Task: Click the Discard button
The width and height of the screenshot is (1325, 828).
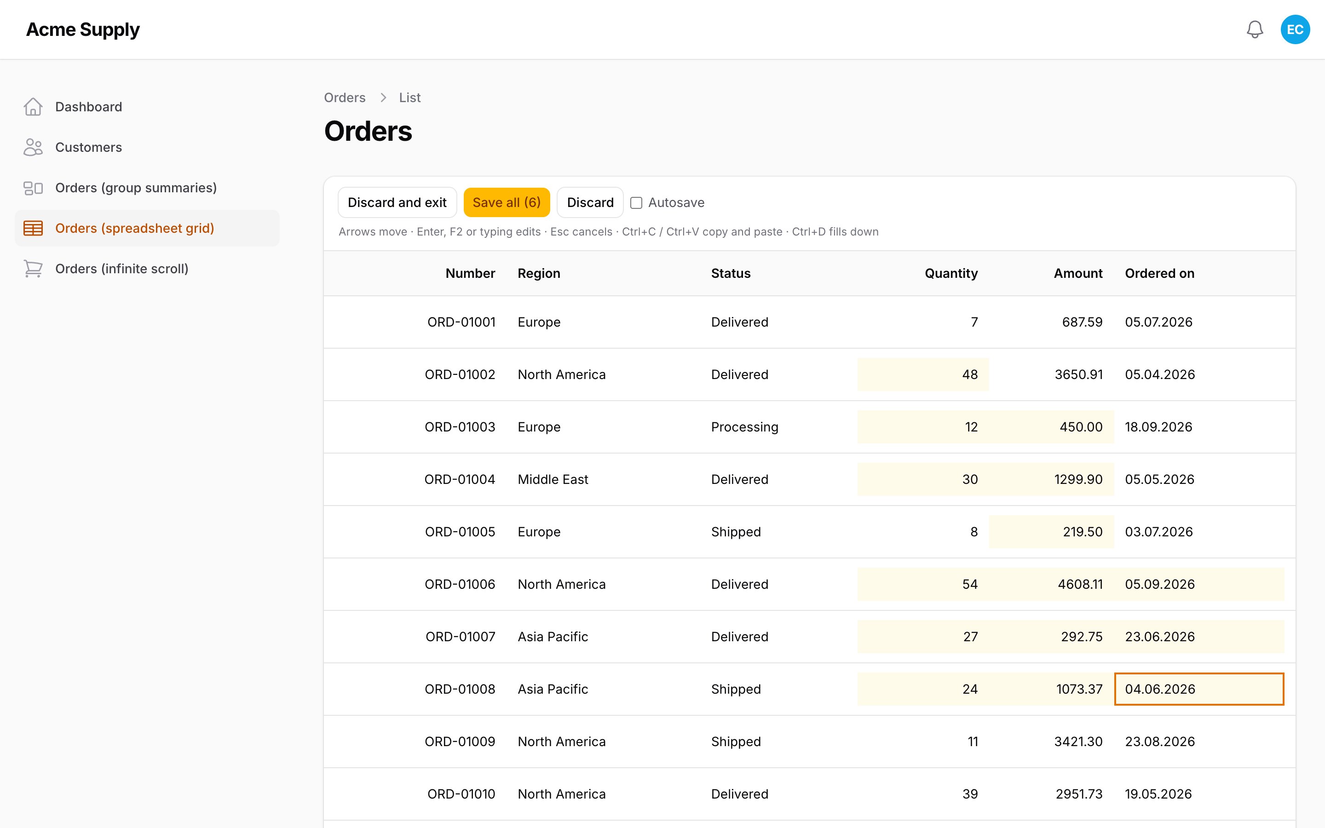Action: 590,202
